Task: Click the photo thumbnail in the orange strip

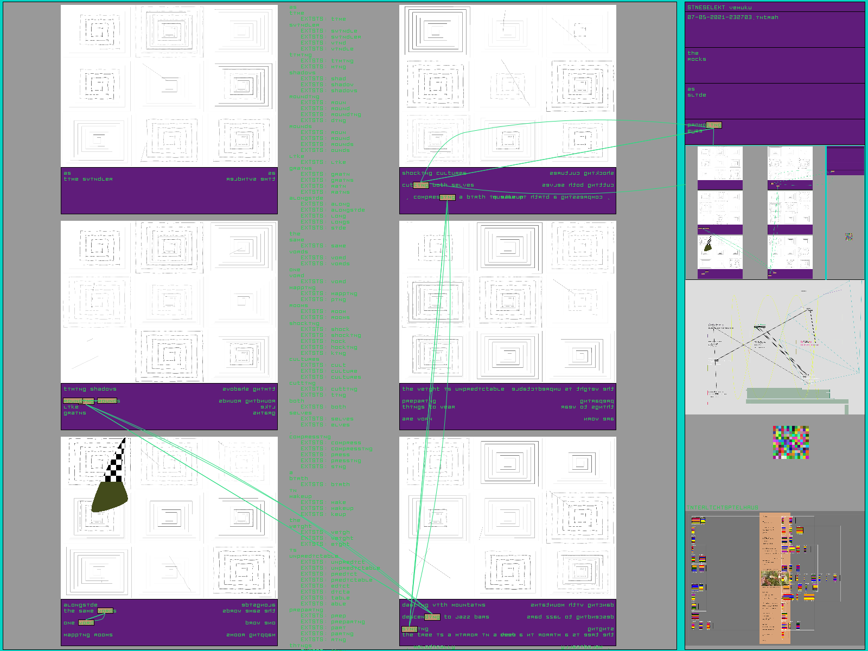Action: pyautogui.click(x=770, y=578)
